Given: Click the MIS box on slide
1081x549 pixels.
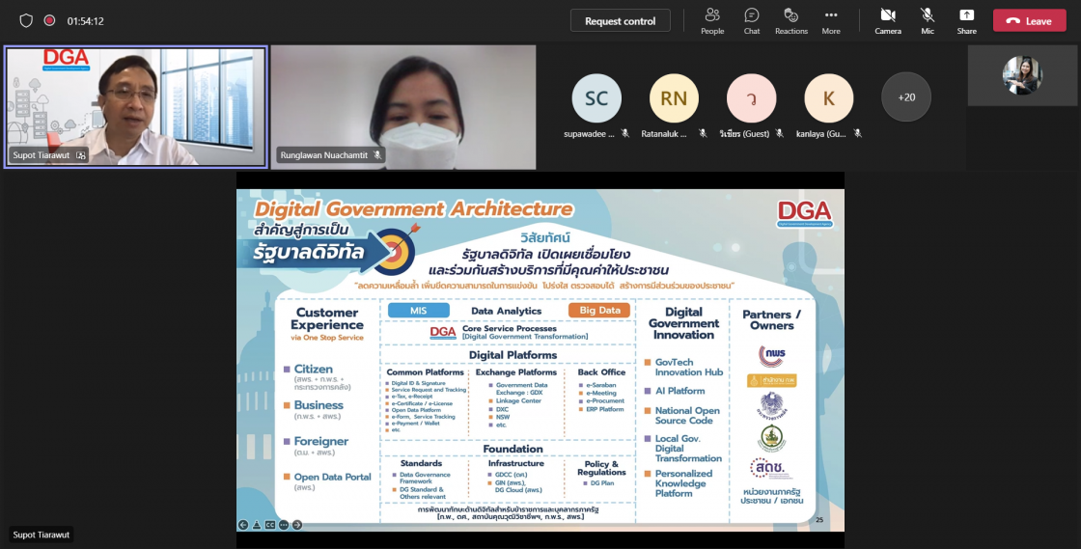Looking at the screenshot, I should point(419,311).
